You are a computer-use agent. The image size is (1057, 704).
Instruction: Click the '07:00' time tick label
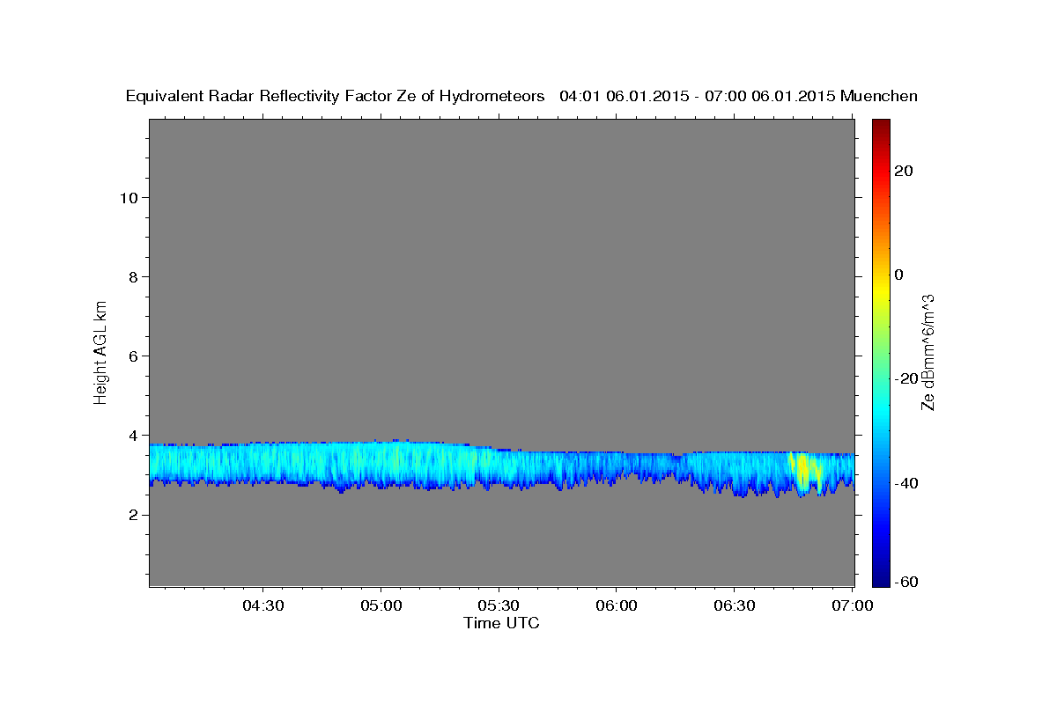[853, 605]
